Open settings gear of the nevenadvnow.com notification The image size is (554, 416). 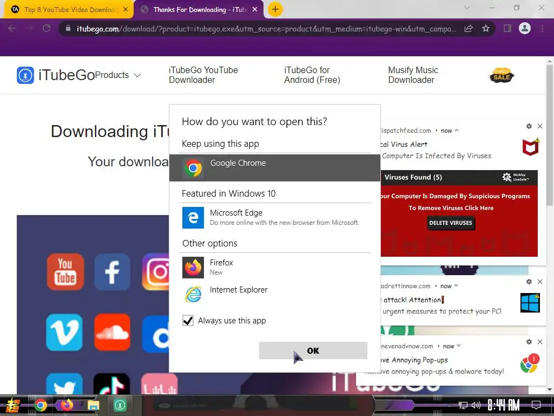click(x=529, y=342)
